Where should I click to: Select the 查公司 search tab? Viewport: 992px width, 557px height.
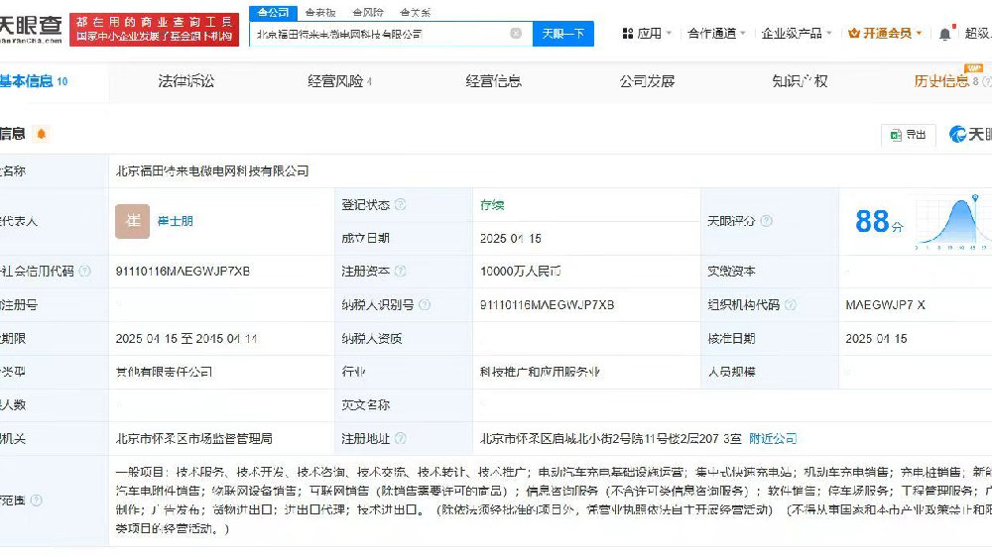click(274, 12)
